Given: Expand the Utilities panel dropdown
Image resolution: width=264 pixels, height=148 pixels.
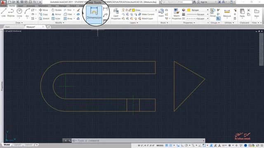Looking at the screenshot, I should coord(229,23).
